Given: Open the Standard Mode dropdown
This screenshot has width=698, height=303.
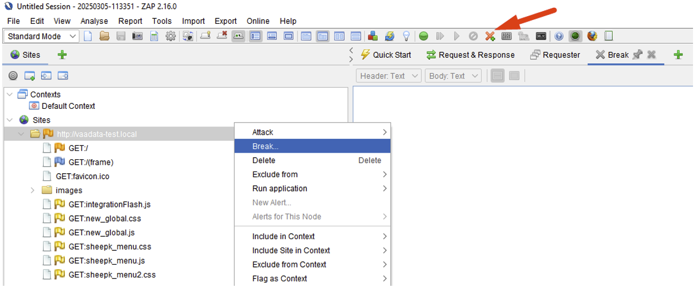Looking at the screenshot, I should pyautogui.click(x=42, y=37).
